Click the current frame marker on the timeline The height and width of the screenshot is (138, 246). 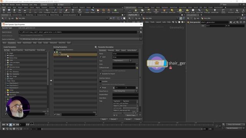[x=32, y=123]
